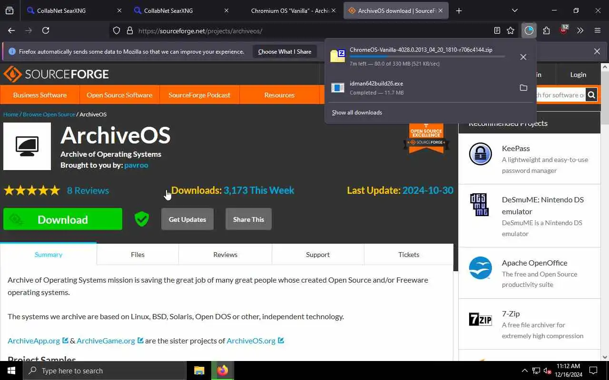Click the uBlock extension icon with badge 12

[x=564, y=30]
